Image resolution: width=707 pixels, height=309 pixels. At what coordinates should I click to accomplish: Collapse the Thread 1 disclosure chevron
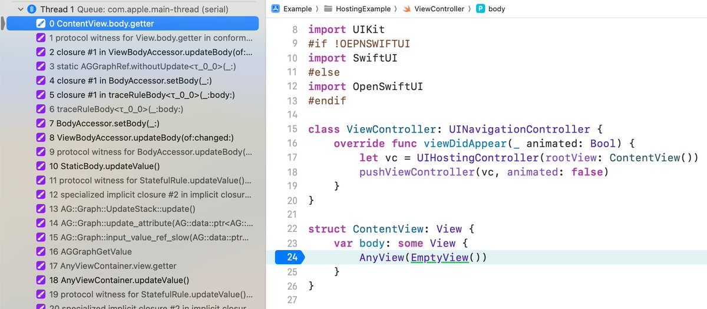[21, 9]
